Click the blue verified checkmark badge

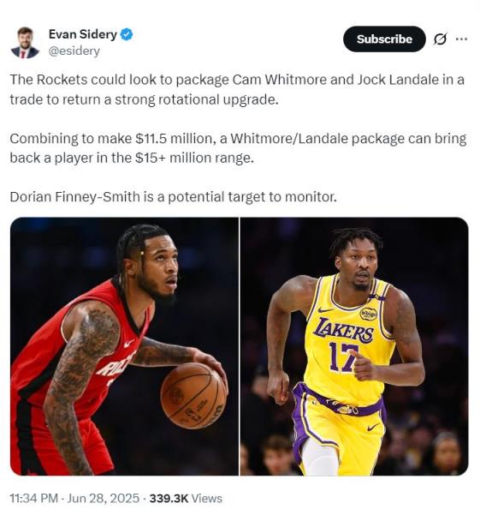click(127, 34)
